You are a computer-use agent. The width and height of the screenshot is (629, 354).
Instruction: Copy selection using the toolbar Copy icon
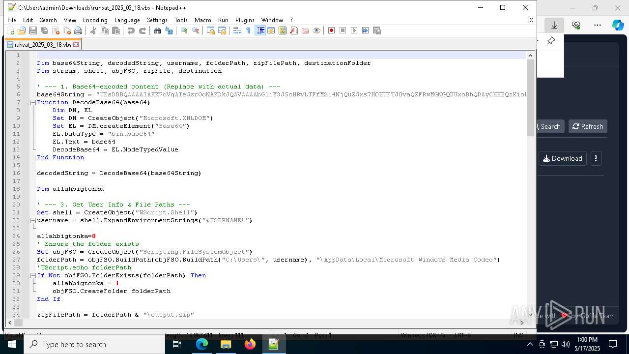[105, 30]
